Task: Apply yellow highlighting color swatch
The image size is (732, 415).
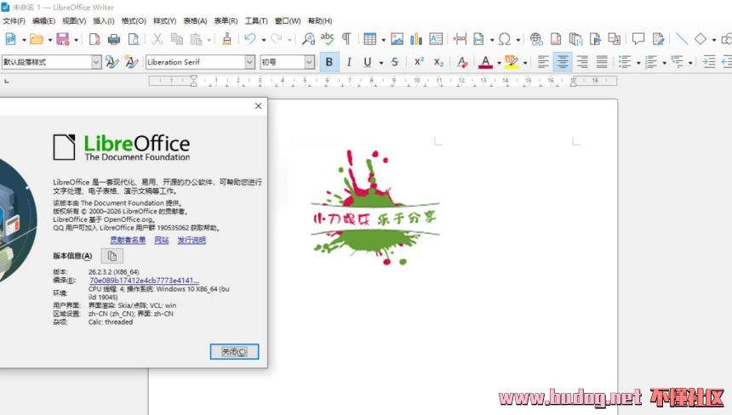Action: 512,62
